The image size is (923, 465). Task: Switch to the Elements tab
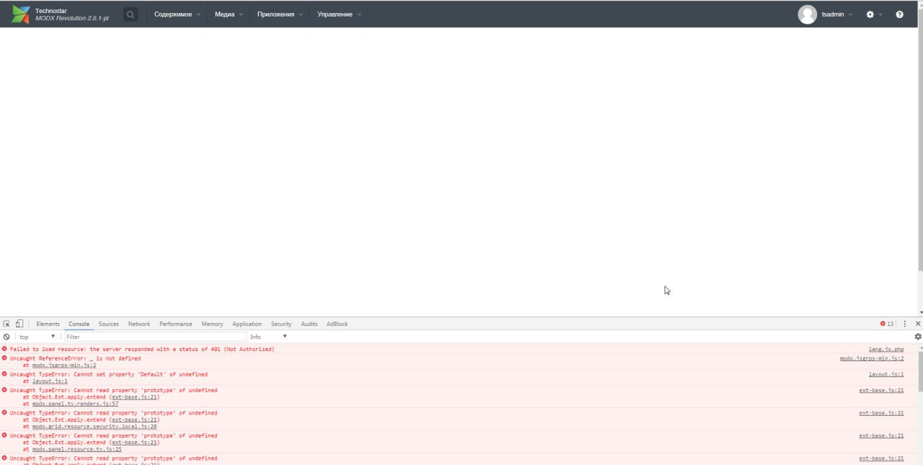pyautogui.click(x=48, y=324)
